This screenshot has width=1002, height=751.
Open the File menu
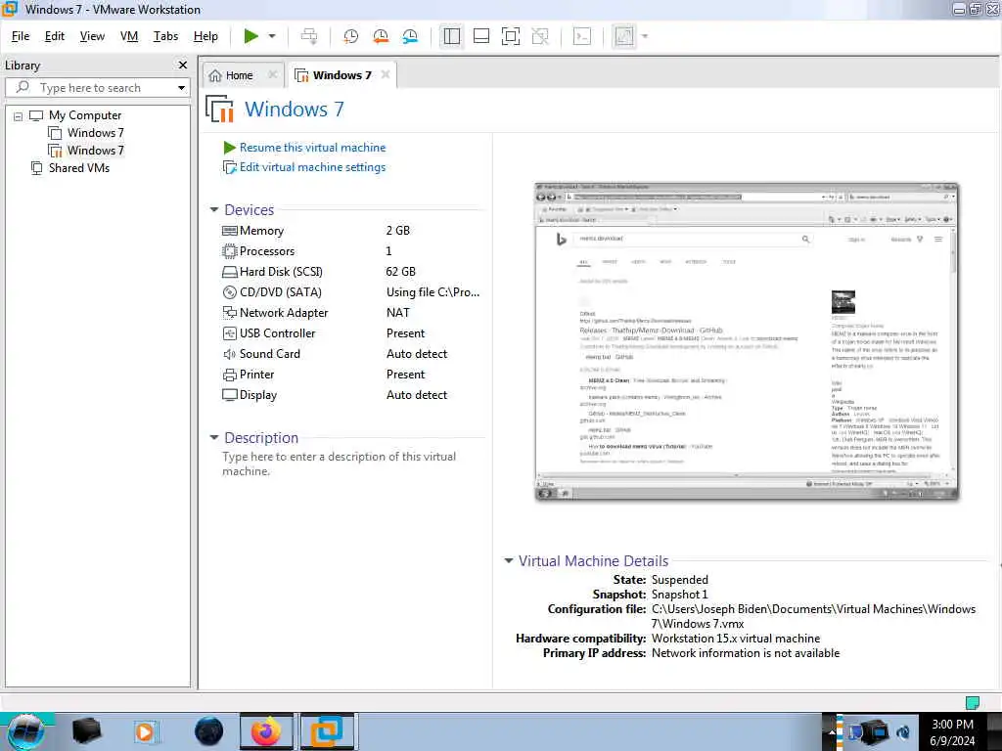tap(21, 36)
